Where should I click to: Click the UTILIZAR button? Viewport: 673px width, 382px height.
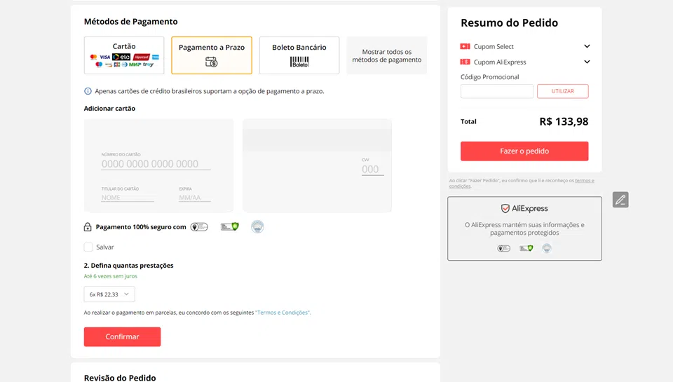(x=563, y=91)
